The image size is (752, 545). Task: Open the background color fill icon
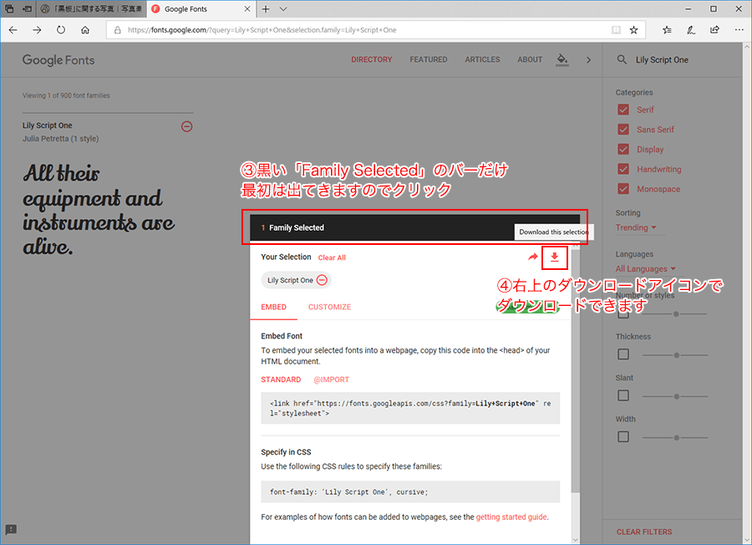pos(562,60)
